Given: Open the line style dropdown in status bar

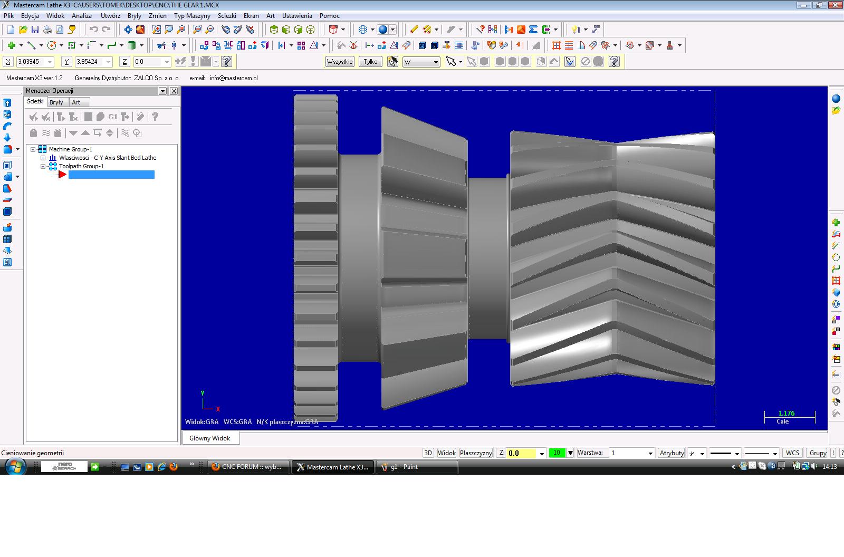Looking at the screenshot, I should 737,453.
